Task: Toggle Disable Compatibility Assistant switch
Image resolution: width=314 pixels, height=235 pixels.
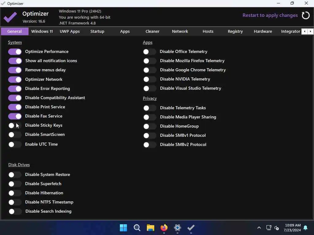Action: click(x=15, y=98)
